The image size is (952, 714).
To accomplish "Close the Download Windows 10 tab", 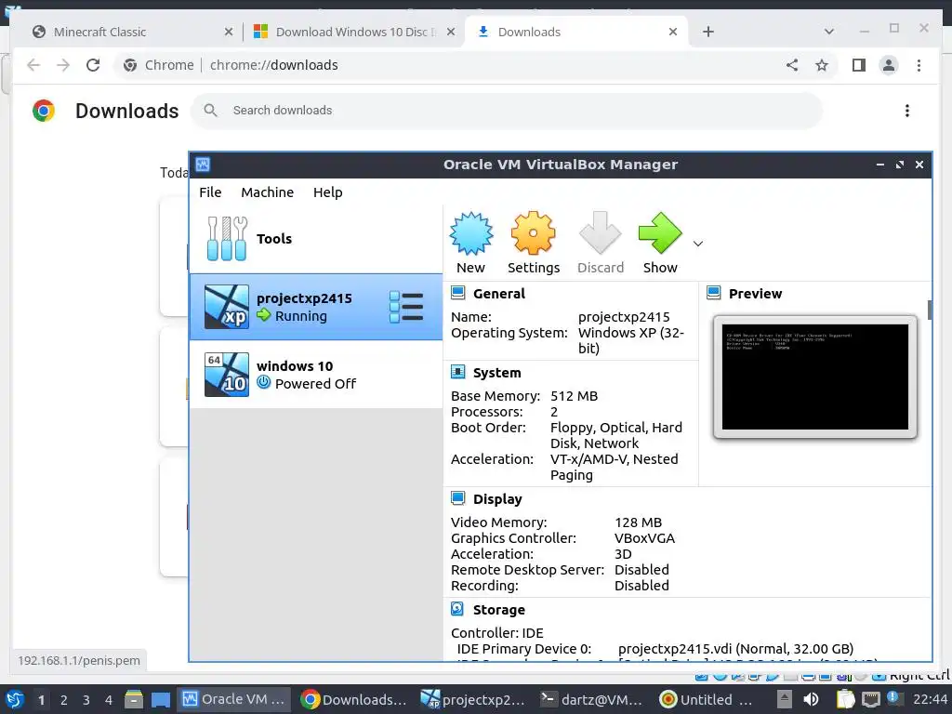I will click(451, 32).
